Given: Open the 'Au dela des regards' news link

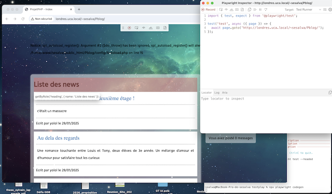Looking at the screenshot, I should tap(58, 138).
